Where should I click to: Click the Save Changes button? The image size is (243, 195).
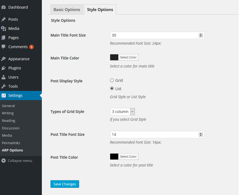point(65,184)
